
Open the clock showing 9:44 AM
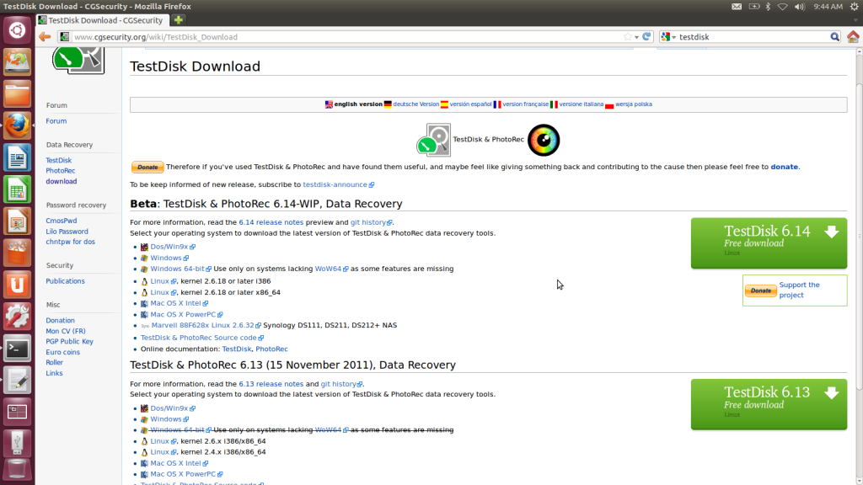click(x=828, y=7)
